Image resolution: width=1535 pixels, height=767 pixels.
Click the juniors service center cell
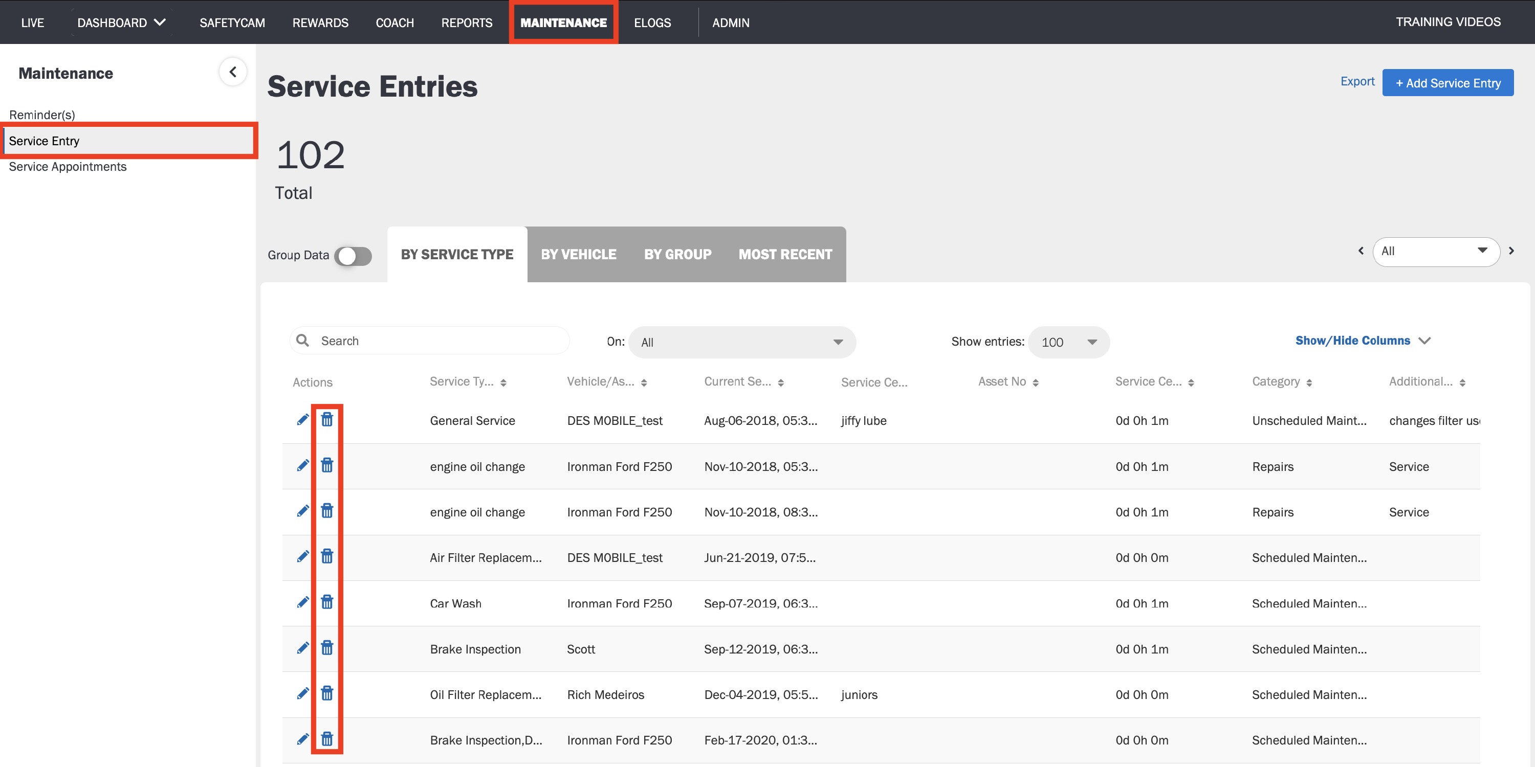pyautogui.click(x=859, y=694)
